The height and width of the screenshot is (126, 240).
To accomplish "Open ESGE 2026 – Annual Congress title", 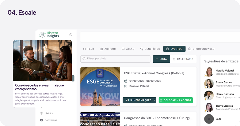I will pyautogui.click(x=154, y=73).
